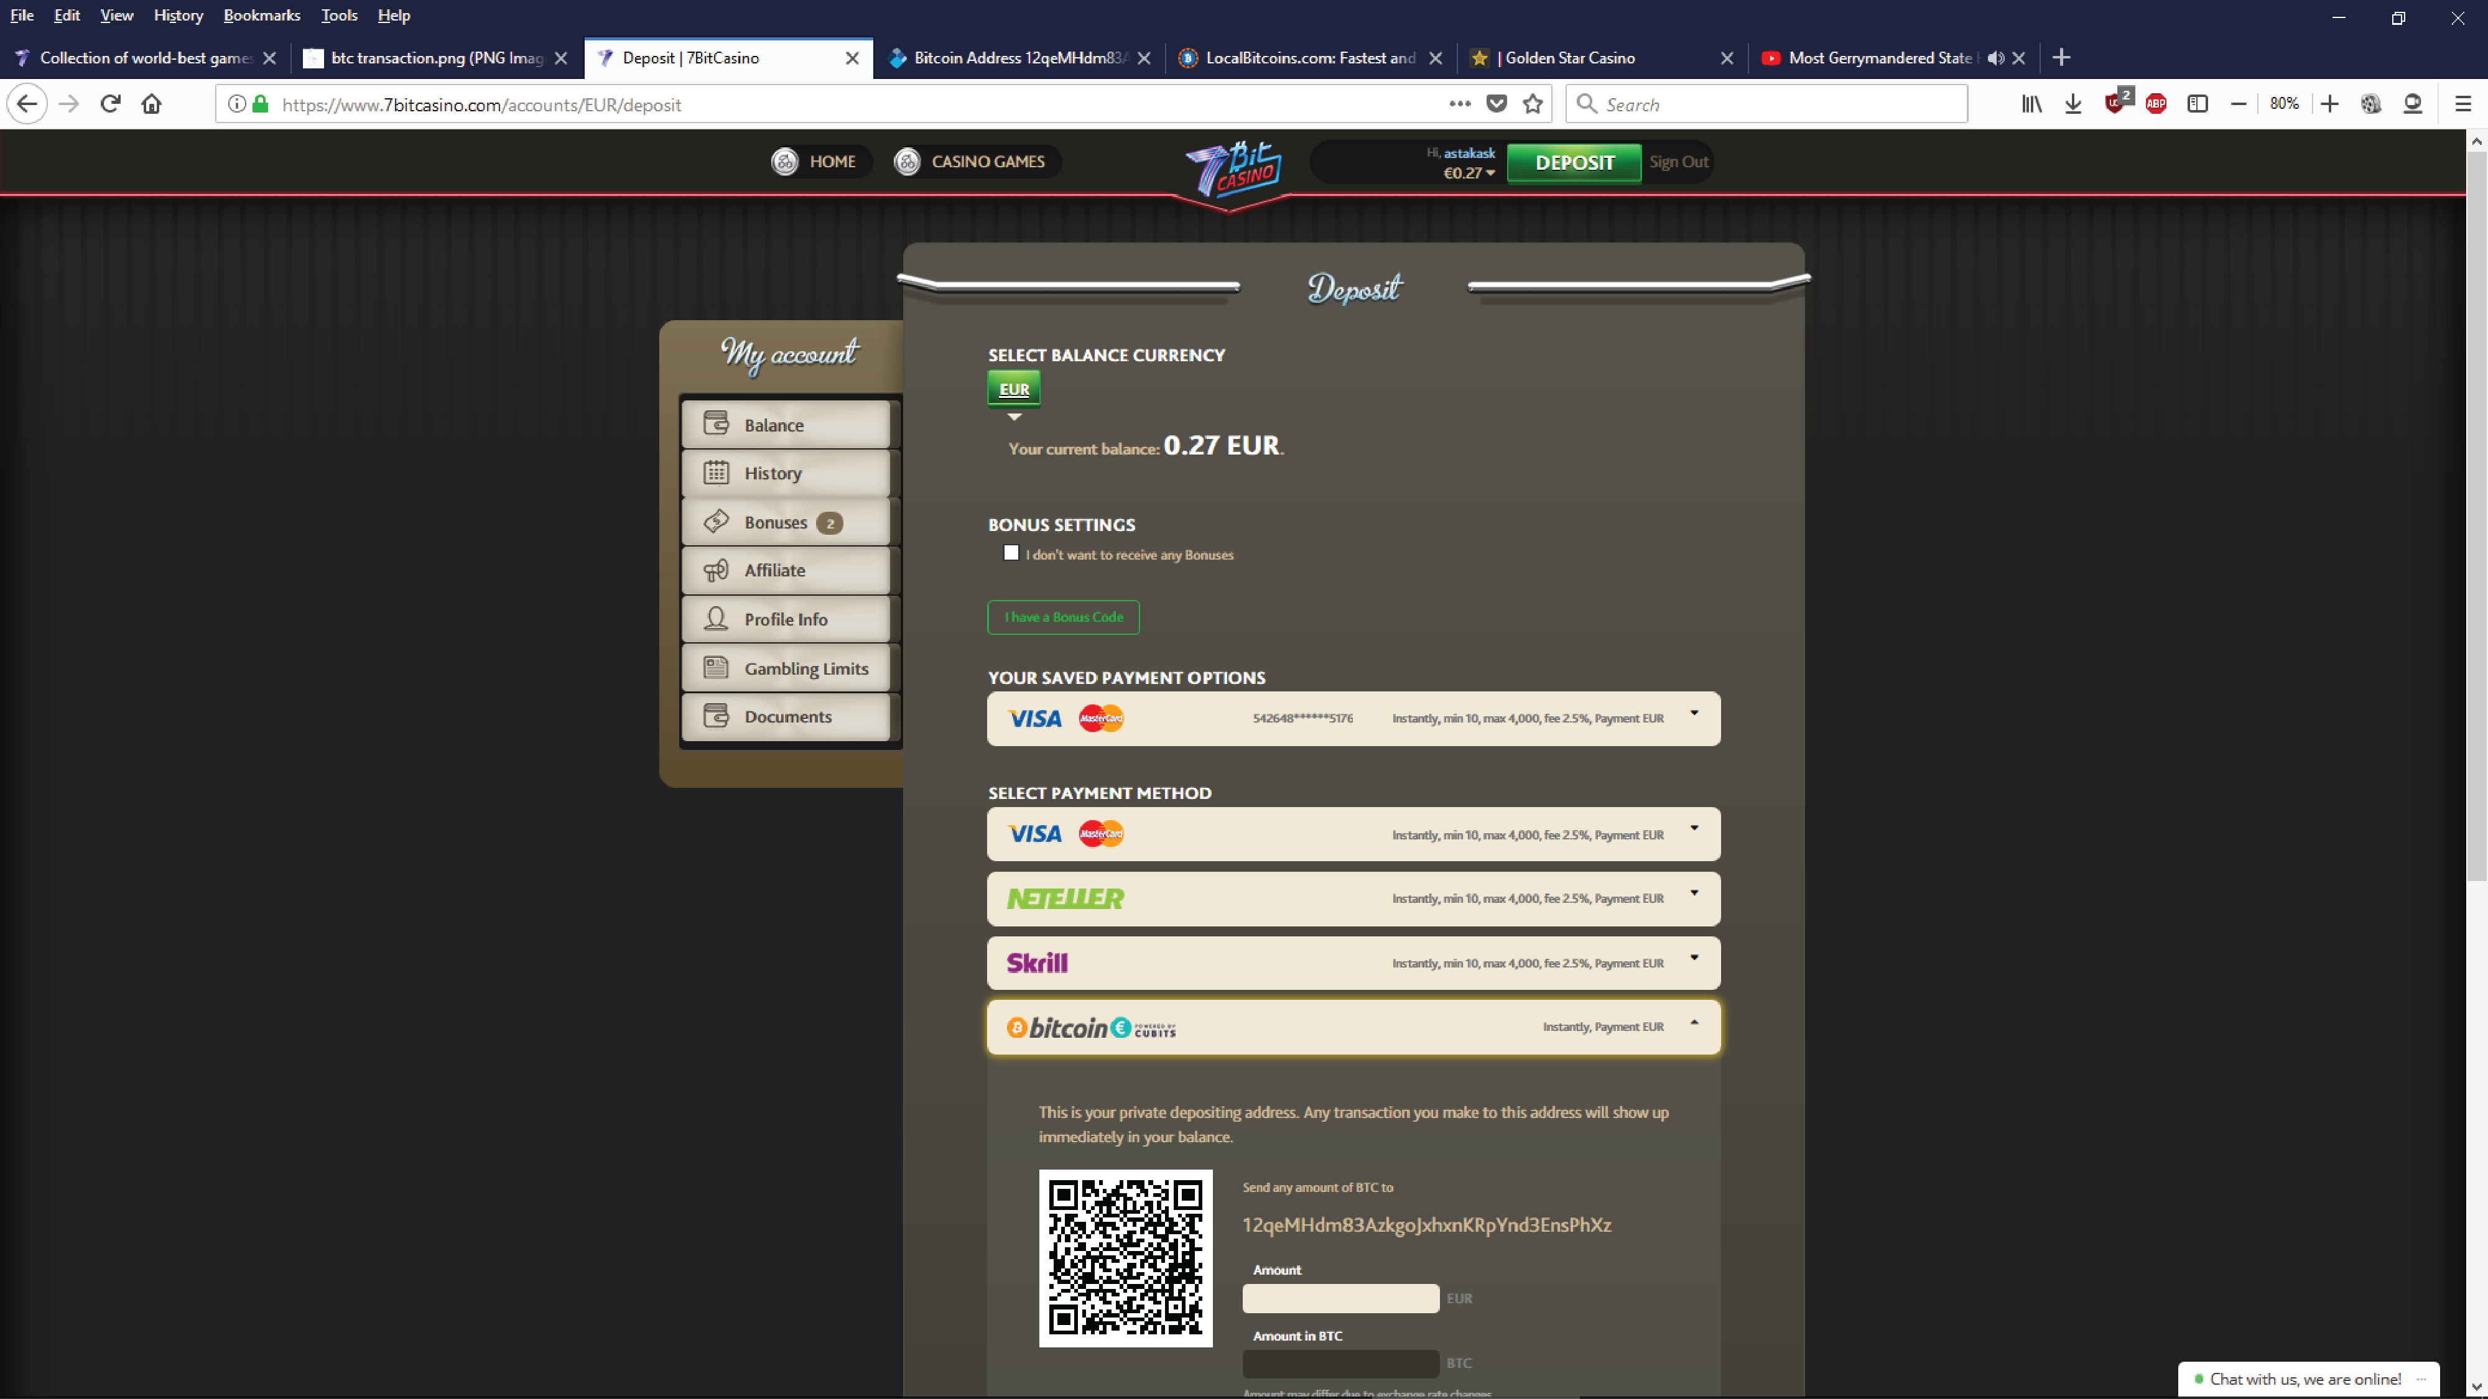Image resolution: width=2488 pixels, height=1399 pixels.
Task: Open 'Chat with us, we are online!' widget
Action: click(2308, 1378)
